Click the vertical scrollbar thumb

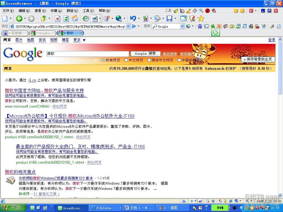click(x=280, y=68)
